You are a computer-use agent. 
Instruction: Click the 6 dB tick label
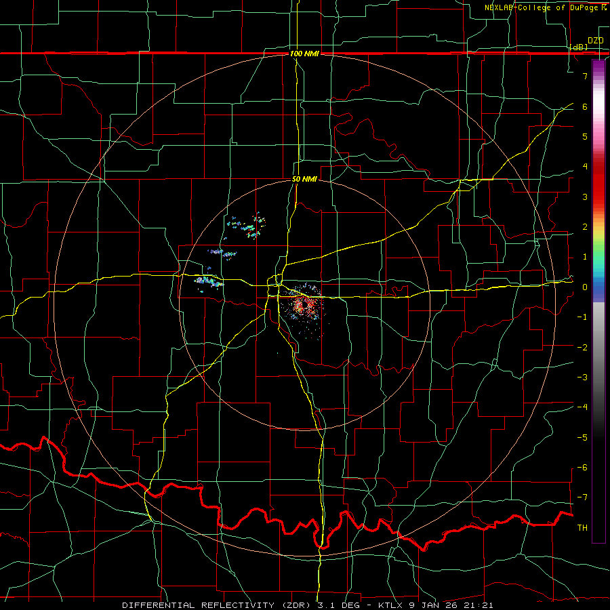click(x=585, y=106)
